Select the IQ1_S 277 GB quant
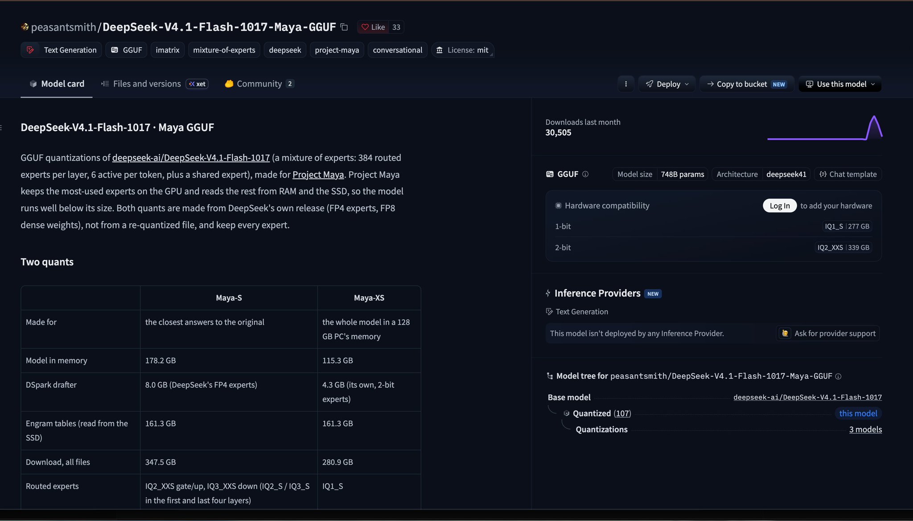913x521 pixels. tap(847, 226)
